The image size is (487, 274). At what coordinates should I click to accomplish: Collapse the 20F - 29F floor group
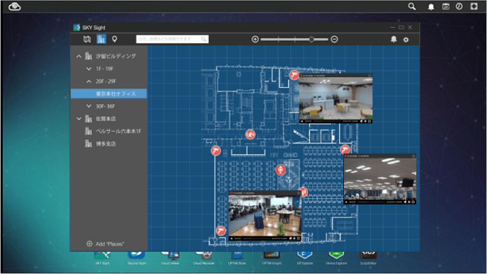(89, 81)
